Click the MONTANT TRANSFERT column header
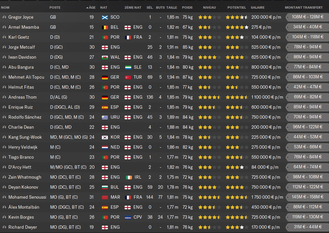This screenshot has width=329, height=233. 304,8
